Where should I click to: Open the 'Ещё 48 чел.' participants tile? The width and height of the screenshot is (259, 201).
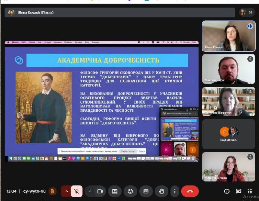coord(224,134)
